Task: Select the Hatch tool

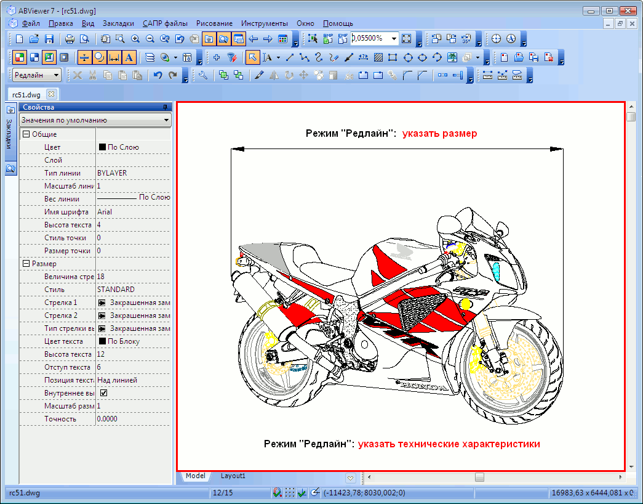Action: pos(378,57)
